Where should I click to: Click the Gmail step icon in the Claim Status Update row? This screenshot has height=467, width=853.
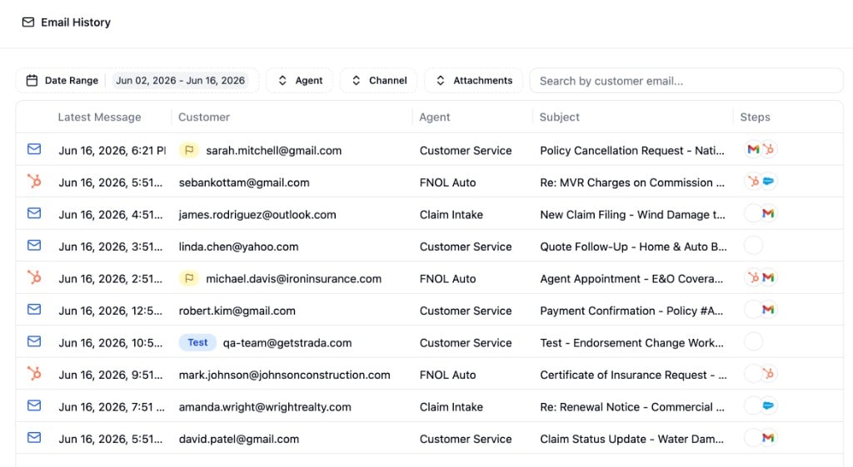[768, 438]
